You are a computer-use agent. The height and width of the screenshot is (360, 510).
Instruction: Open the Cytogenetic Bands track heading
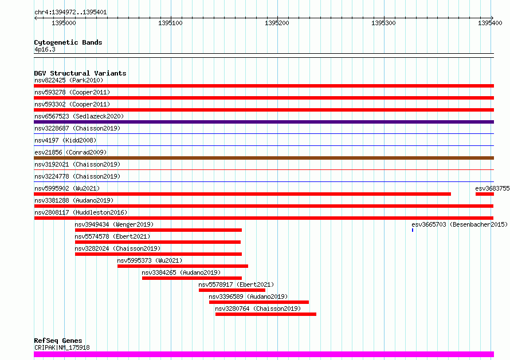68,42
